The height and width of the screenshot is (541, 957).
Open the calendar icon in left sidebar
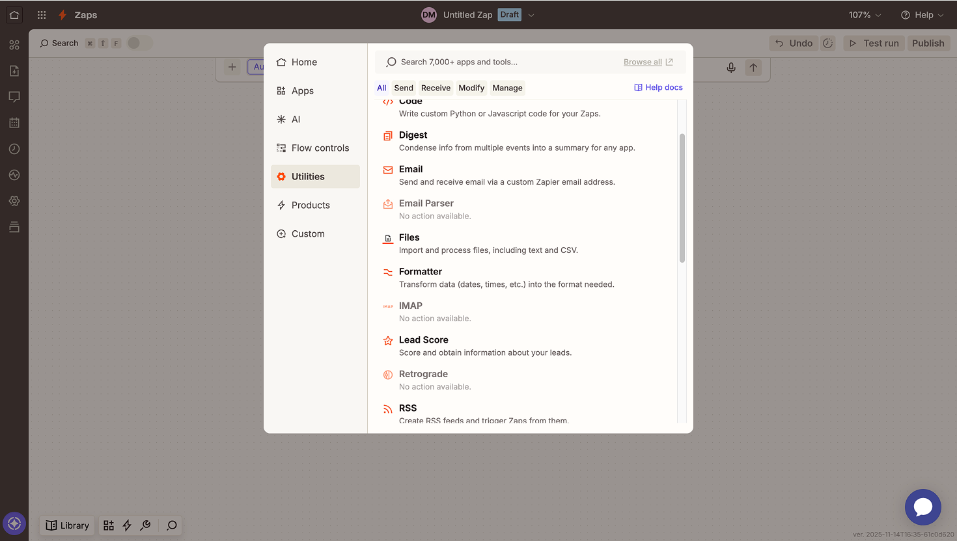[x=14, y=123]
